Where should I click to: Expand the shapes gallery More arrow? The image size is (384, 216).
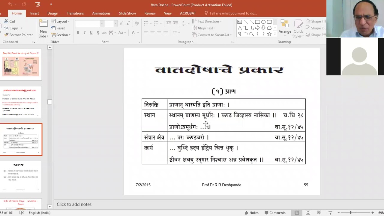click(275, 34)
